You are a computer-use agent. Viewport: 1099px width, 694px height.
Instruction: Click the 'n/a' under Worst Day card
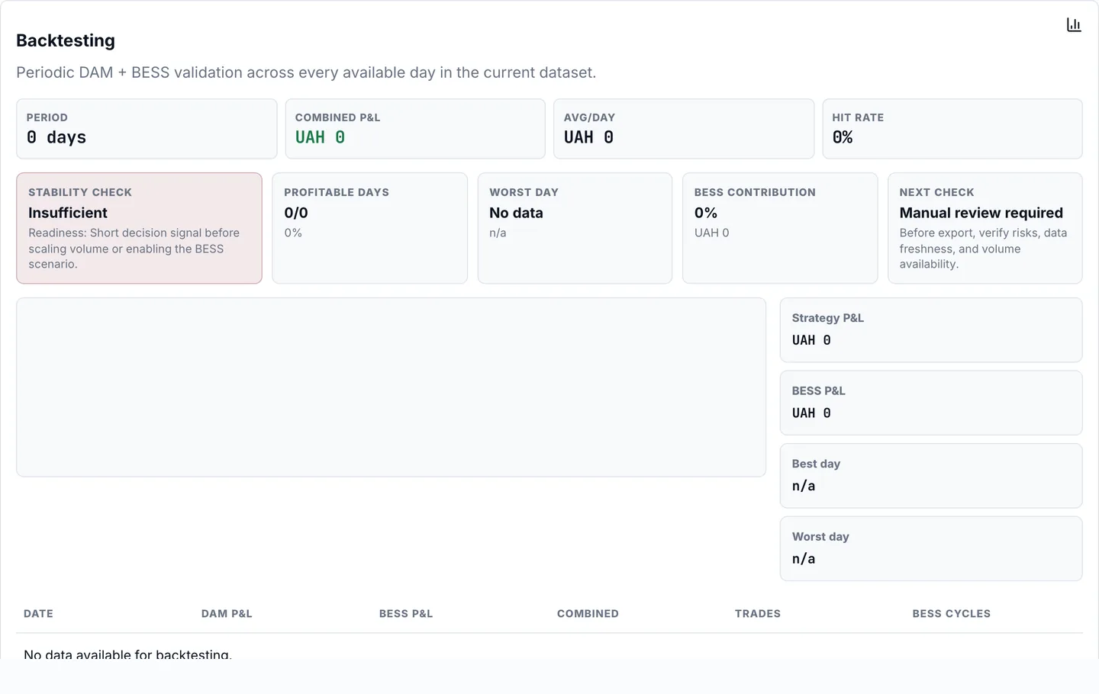498,233
